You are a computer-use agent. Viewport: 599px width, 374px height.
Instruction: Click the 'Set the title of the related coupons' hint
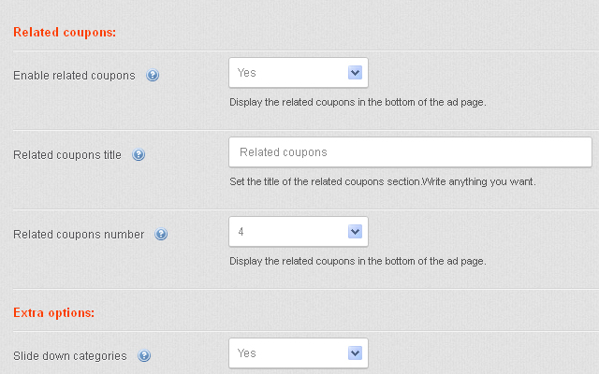click(x=383, y=181)
